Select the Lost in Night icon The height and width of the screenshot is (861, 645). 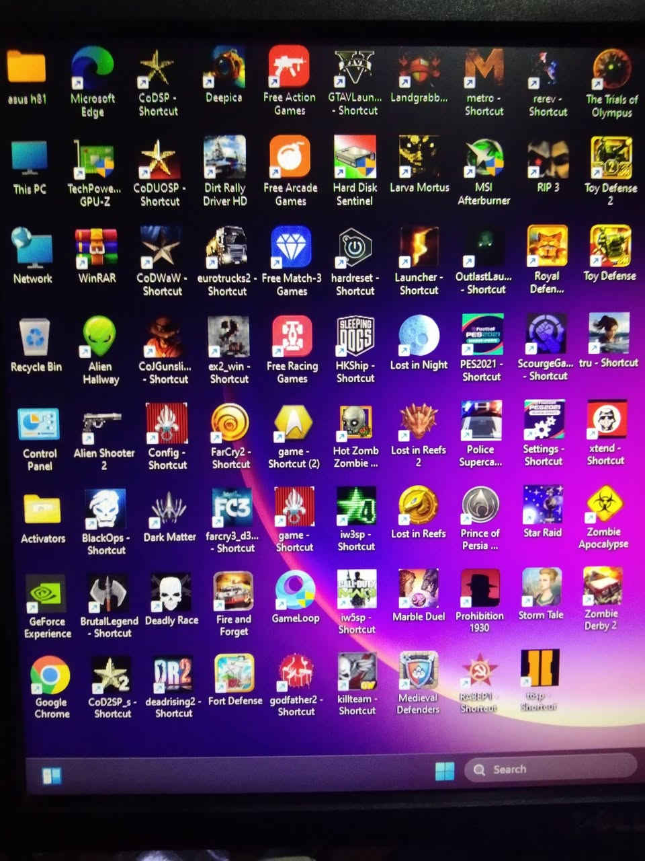[418, 336]
